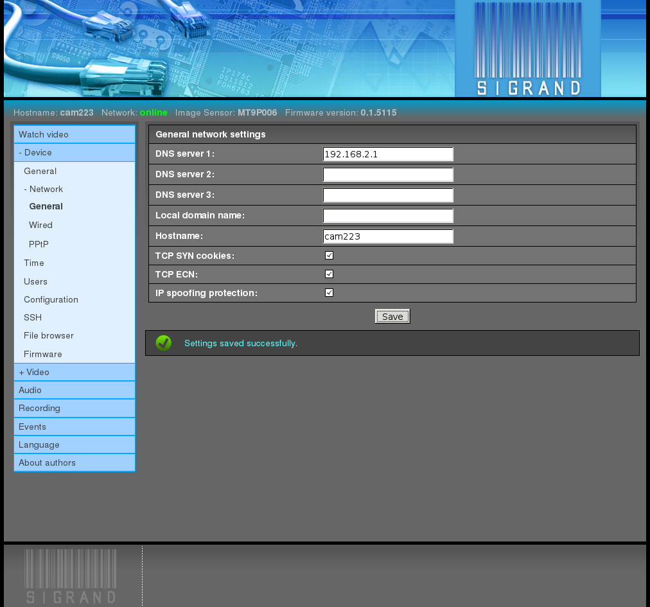Click the green success checkmark icon
This screenshot has height=607, width=650.
163,343
